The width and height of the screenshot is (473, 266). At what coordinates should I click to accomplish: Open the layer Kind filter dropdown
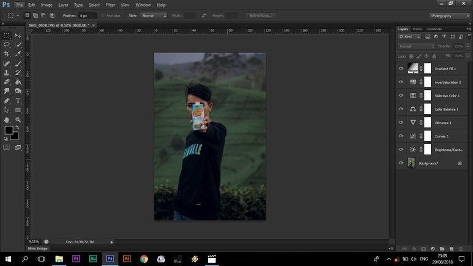click(410, 36)
